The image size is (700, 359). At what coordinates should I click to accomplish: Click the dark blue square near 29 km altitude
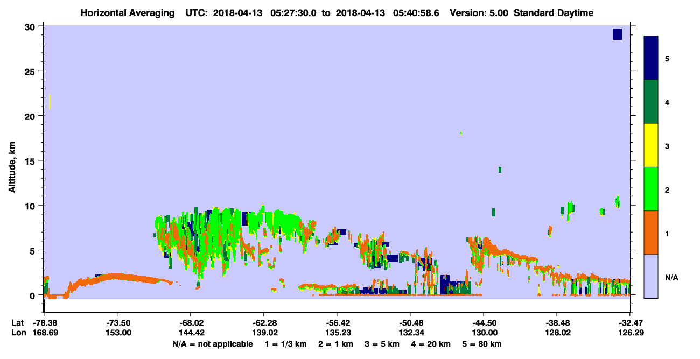point(617,34)
